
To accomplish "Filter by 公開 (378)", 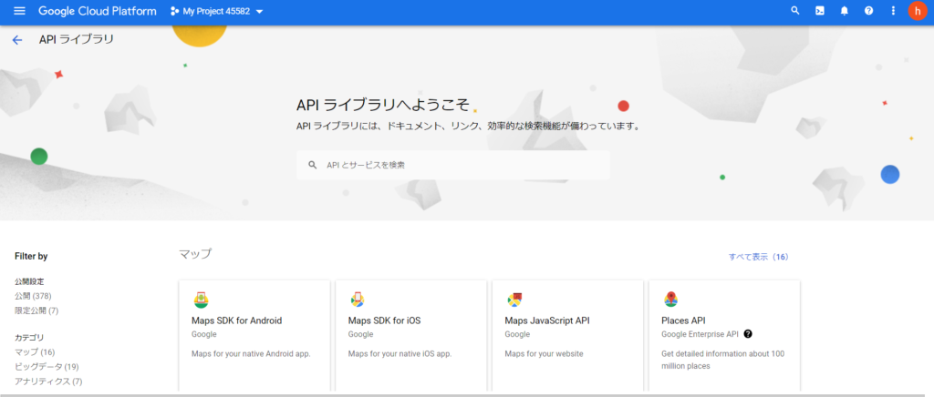I will point(34,296).
